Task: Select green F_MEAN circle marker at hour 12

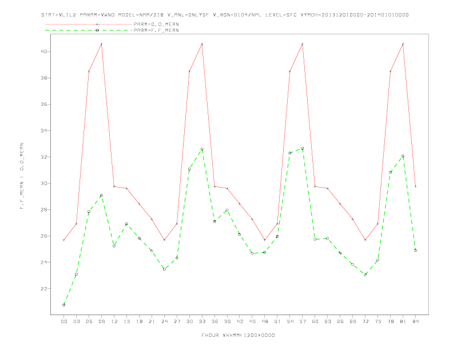Action: [x=114, y=246]
